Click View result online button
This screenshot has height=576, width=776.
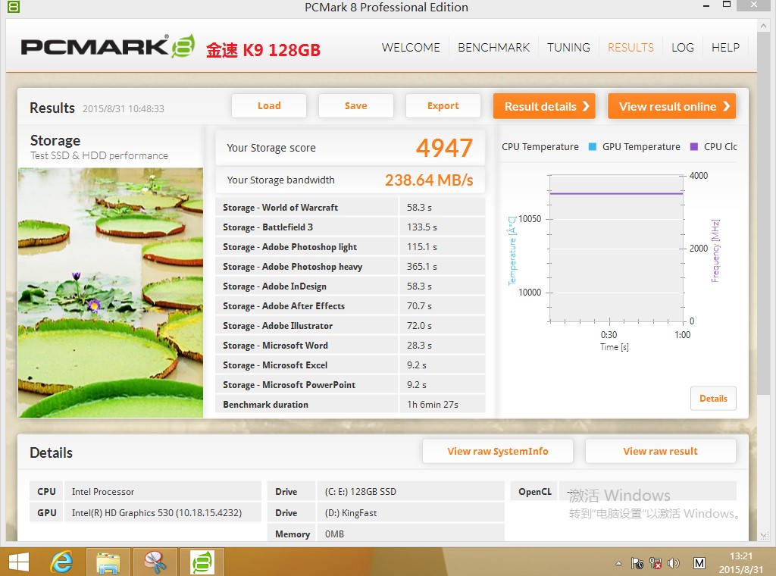click(671, 106)
